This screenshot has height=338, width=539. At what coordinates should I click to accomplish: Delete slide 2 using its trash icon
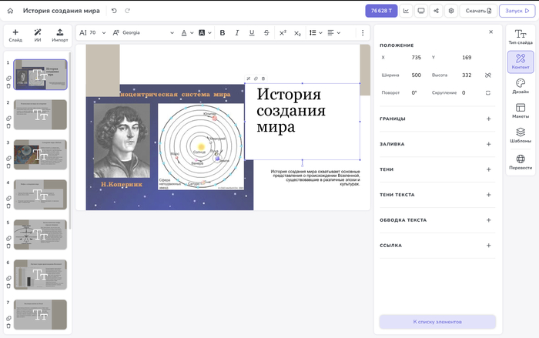[x=8, y=125]
